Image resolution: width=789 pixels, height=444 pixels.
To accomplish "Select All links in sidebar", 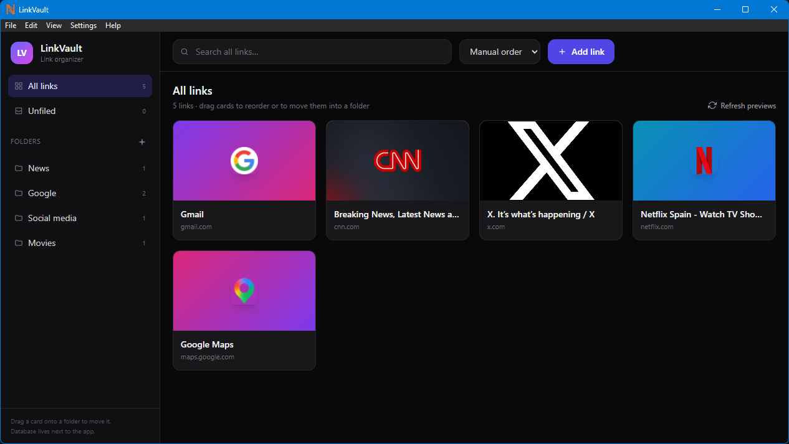I will pyautogui.click(x=80, y=86).
